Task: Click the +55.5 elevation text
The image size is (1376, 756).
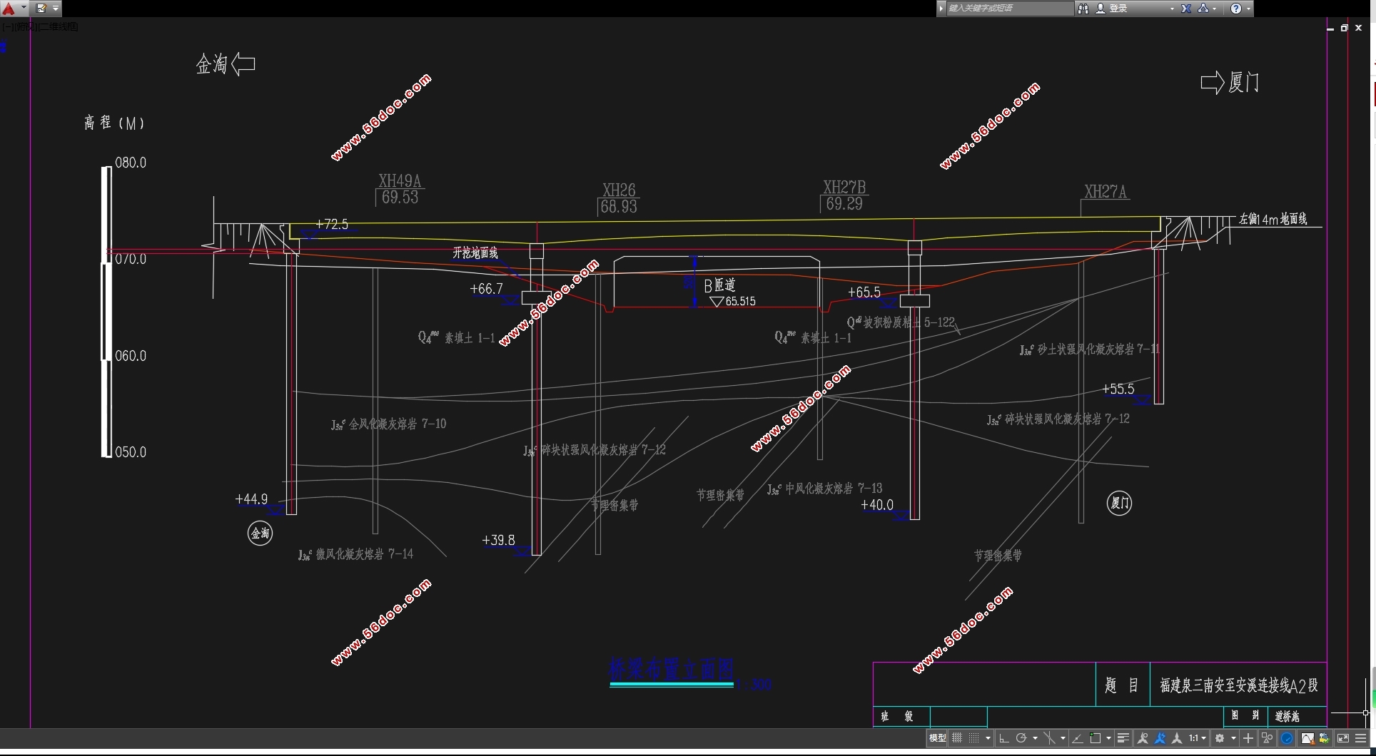Action: pos(1118,389)
